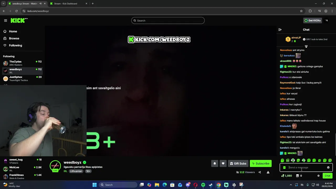Insert the first green quick emote
336x189 pixels.
tap(282, 160)
